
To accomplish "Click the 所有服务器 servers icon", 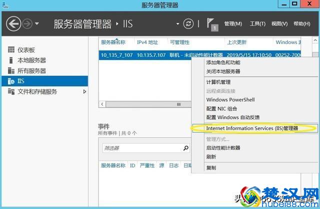I will pos(11,70).
